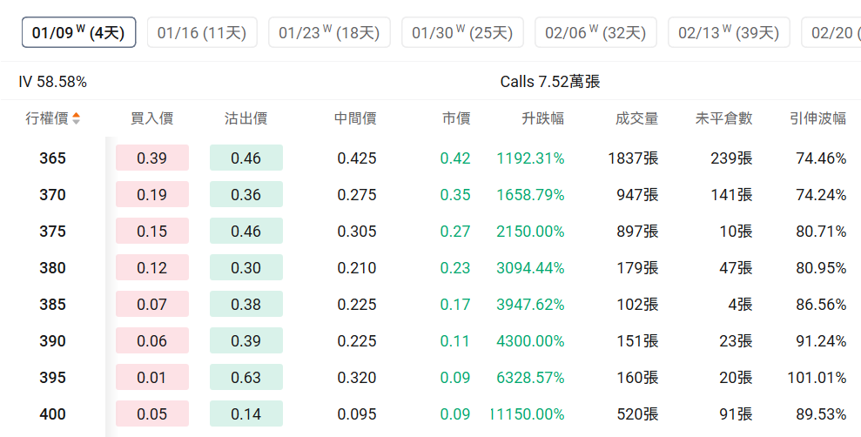This screenshot has height=437, width=861.
Task: Sort by strike price using 行權價 sort icon
Action: tap(76, 118)
